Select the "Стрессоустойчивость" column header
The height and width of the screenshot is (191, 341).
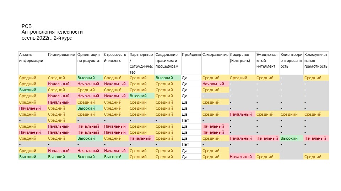(115, 58)
